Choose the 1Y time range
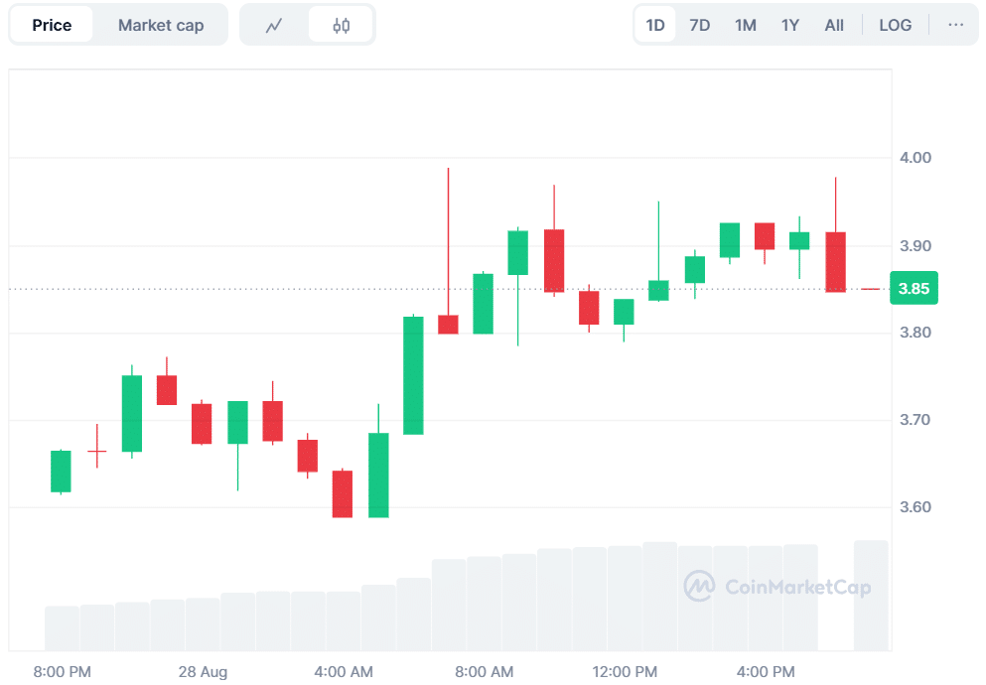This screenshot has height=685, width=986. 790,25
